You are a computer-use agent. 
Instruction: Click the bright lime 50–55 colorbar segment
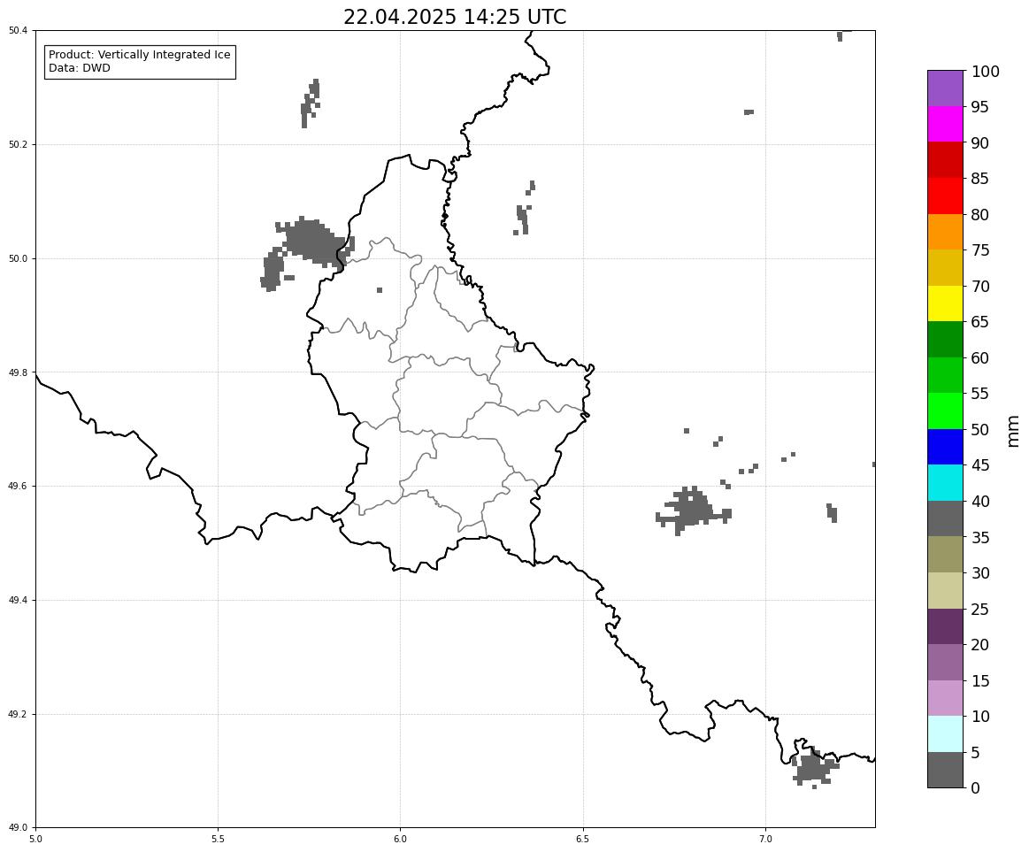[945, 411]
